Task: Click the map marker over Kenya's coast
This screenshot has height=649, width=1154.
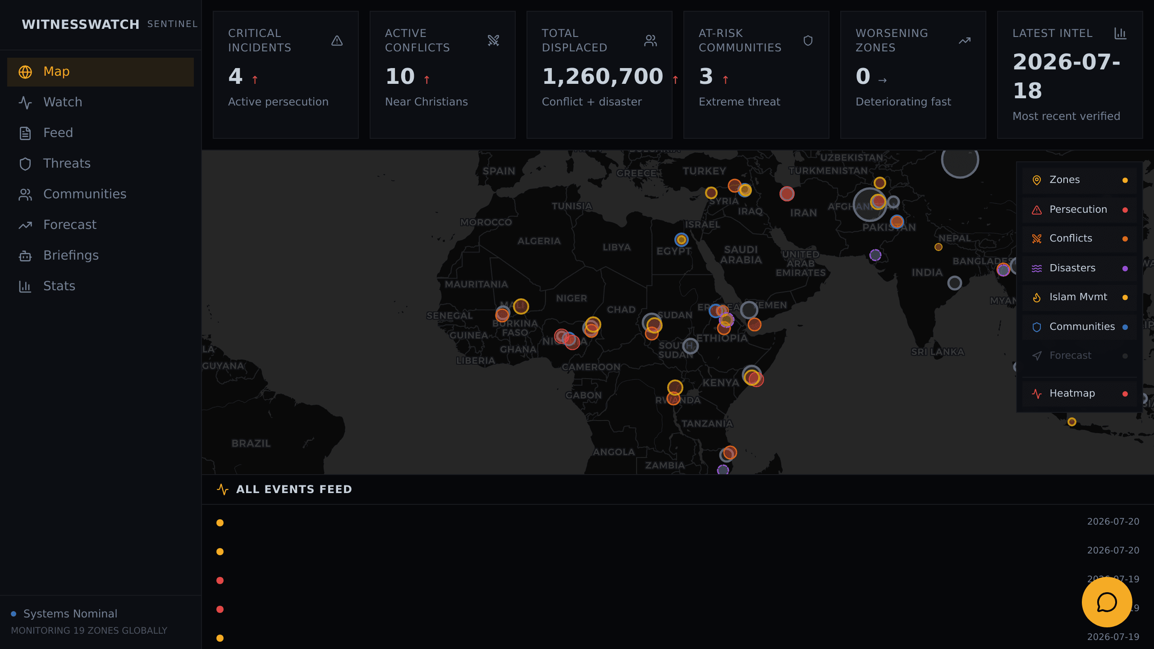Action: (x=753, y=377)
